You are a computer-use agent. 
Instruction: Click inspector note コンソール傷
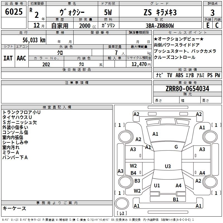coord(15,132)
